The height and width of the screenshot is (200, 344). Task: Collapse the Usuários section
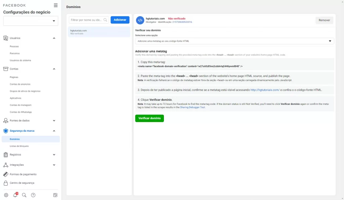54,38
